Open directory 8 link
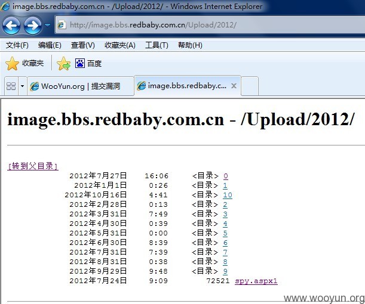 (x=225, y=262)
